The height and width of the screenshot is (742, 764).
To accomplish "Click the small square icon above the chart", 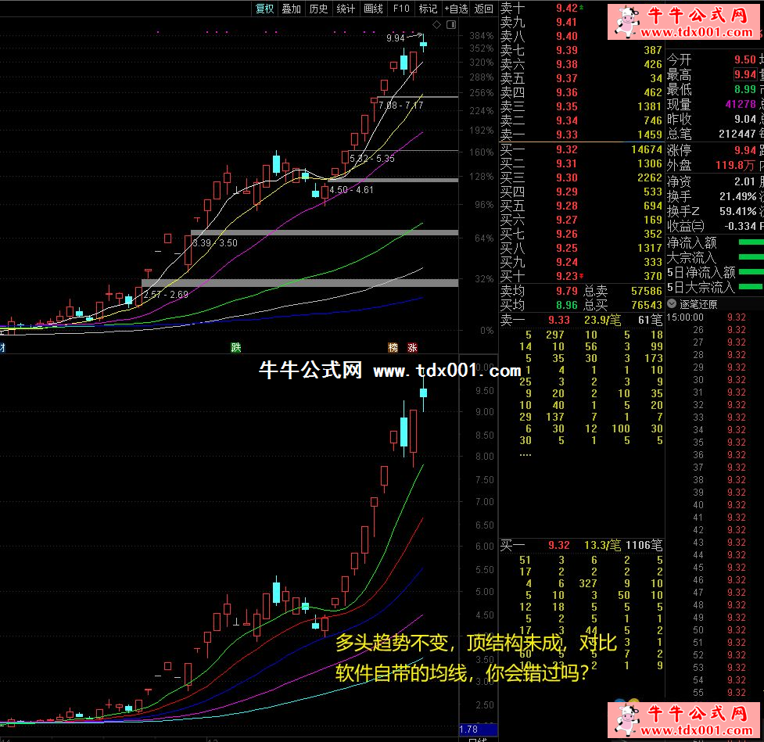I will (x=450, y=25).
